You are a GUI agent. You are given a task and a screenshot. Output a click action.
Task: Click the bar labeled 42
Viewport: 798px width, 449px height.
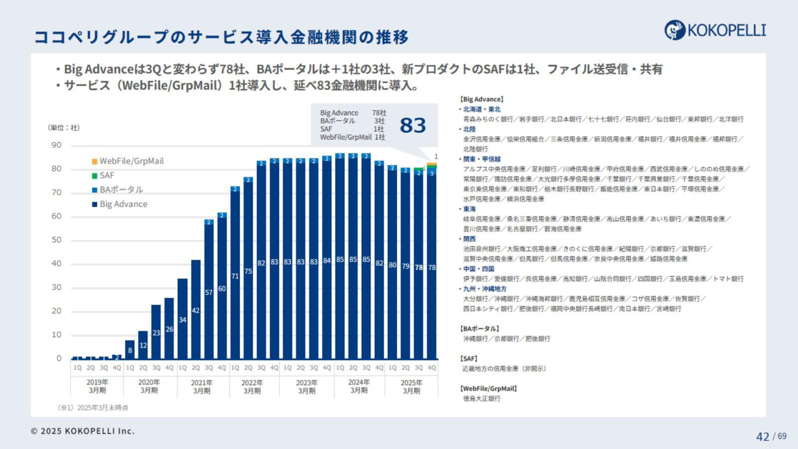pyautogui.click(x=195, y=309)
